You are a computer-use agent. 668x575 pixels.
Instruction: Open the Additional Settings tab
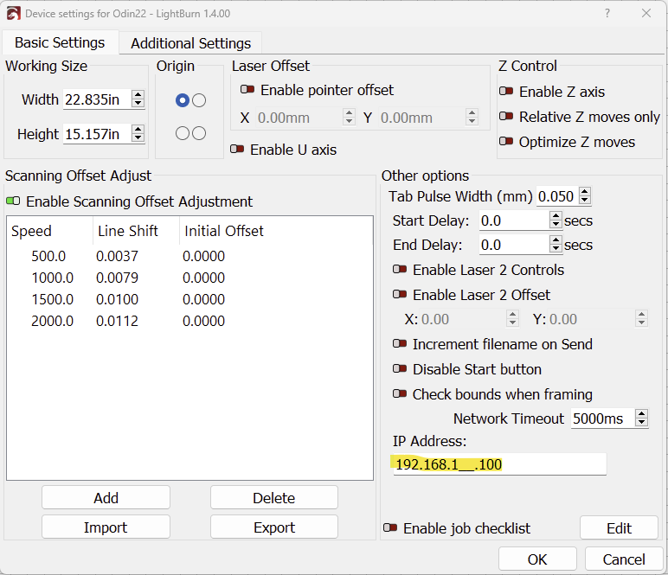[x=190, y=43]
